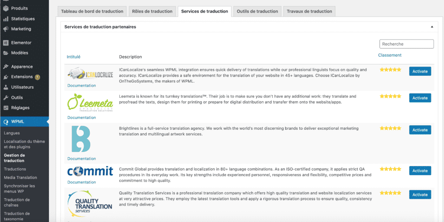Image resolution: width=444 pixels, height=222 pixels.
Task: Click the Apparence paintbrush icon
Action: point(6,67)
